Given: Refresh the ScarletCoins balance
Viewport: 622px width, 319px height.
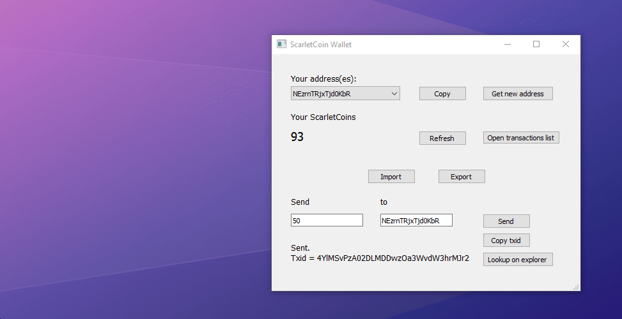Looking at the screenshot, I should 442,138.
